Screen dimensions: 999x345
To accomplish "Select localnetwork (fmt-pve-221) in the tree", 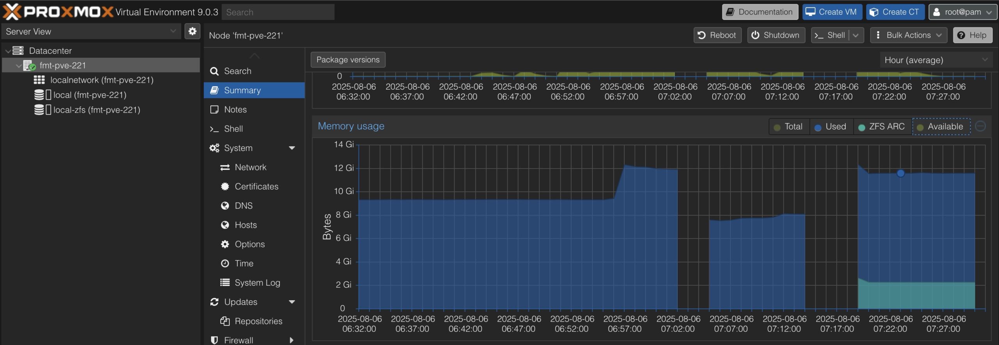I will point(101,80).
